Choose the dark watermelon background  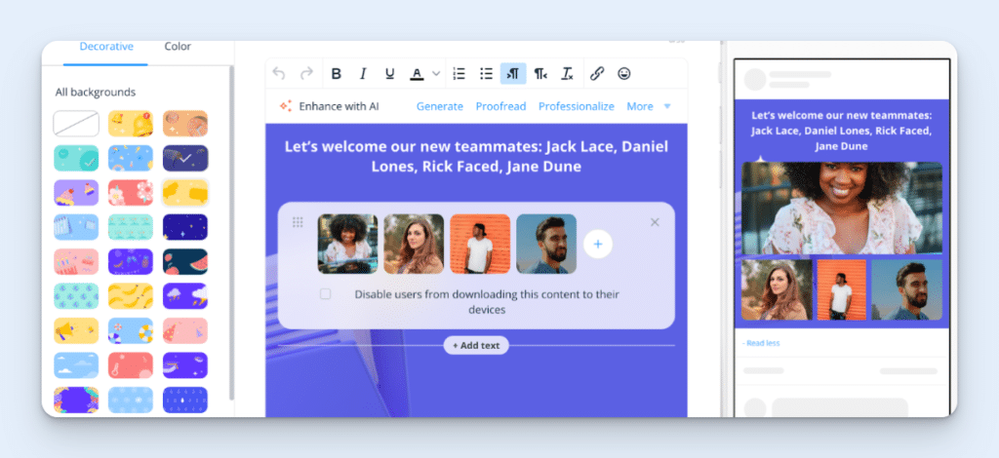click(x=185, y=261)
